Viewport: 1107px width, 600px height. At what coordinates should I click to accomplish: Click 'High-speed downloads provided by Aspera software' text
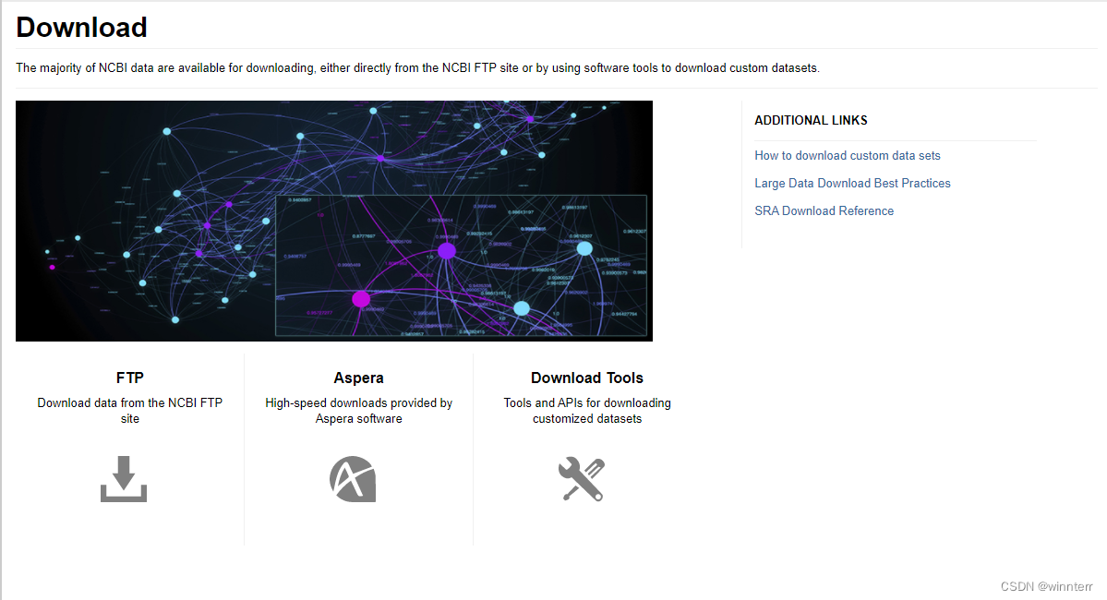pos(358,410)
